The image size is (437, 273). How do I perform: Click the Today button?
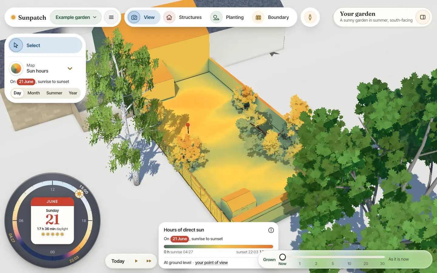(x=118, y=261)
